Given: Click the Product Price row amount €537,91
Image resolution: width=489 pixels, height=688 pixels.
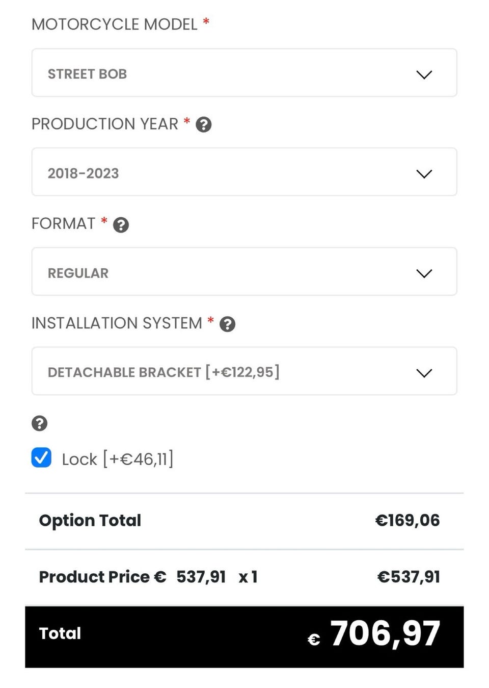Looking at the screenshot, I should coord(409,577).
